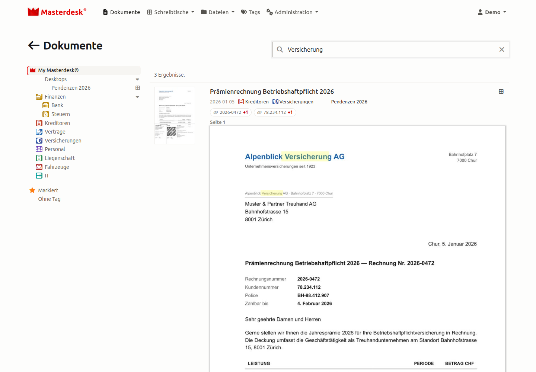The height and width of the screenshot is (372, 536).
Task: Click the Bank building icon
Action: point(46,105)
